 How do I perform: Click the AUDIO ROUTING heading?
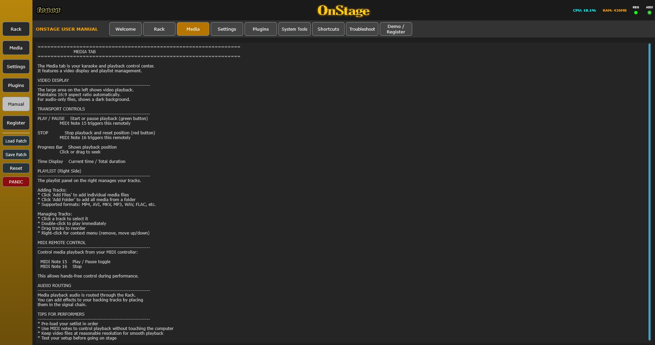[x=54, y=286]
